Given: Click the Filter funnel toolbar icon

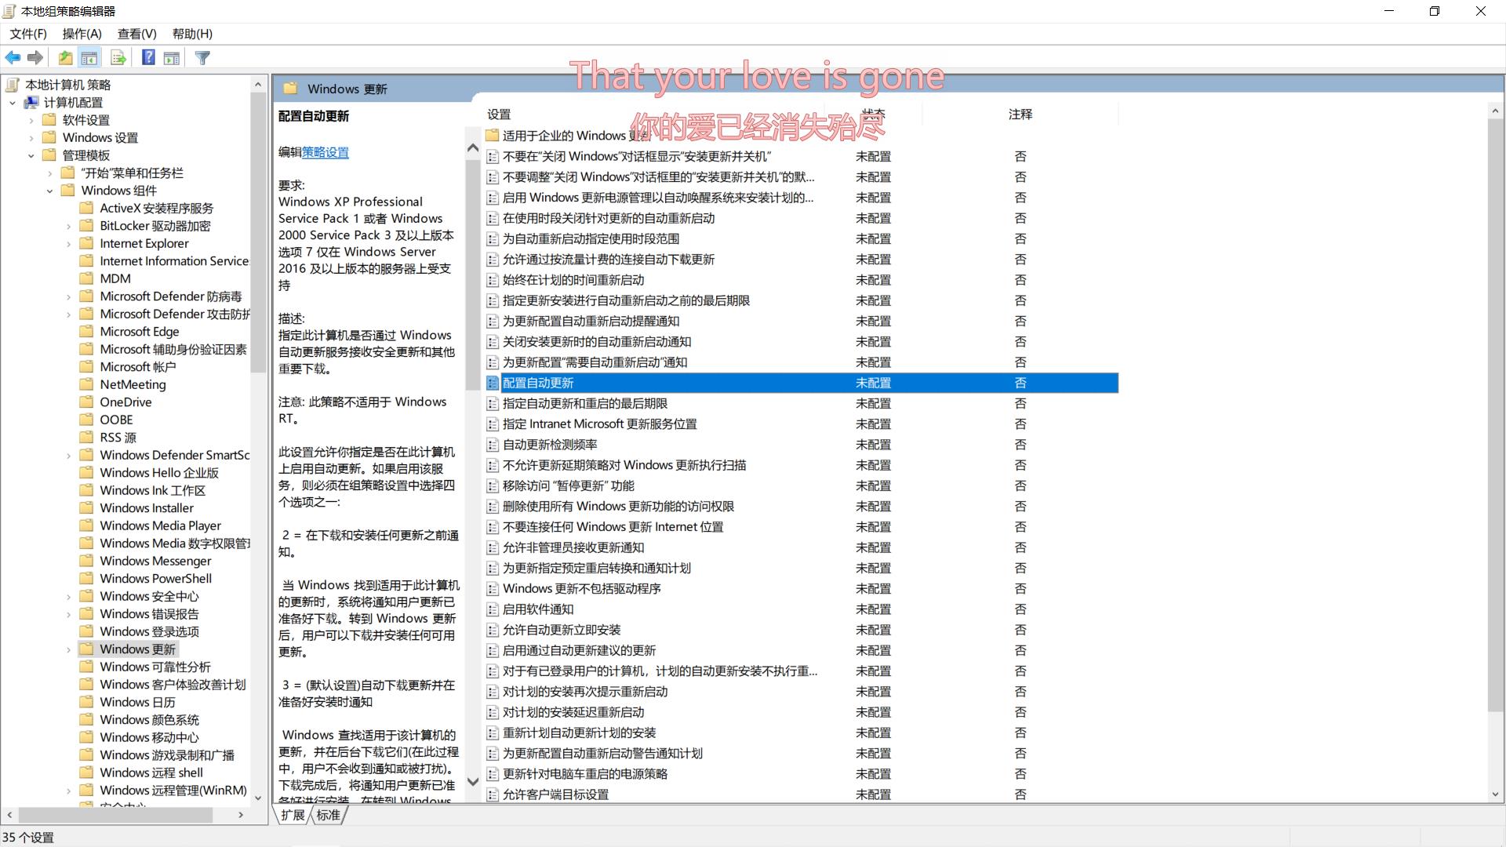Looking at the screenshot, I should 202,58.
